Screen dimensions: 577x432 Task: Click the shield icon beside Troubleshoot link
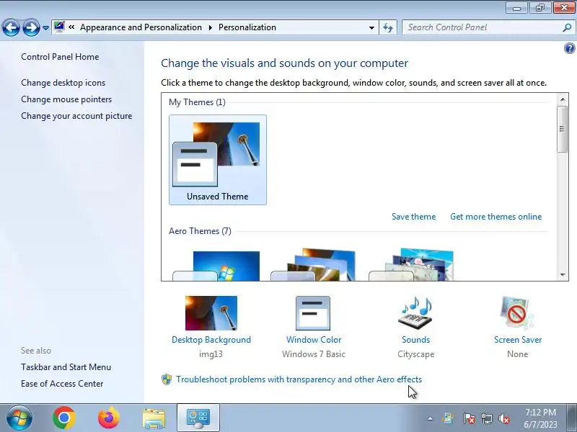[x=167, y=379]
